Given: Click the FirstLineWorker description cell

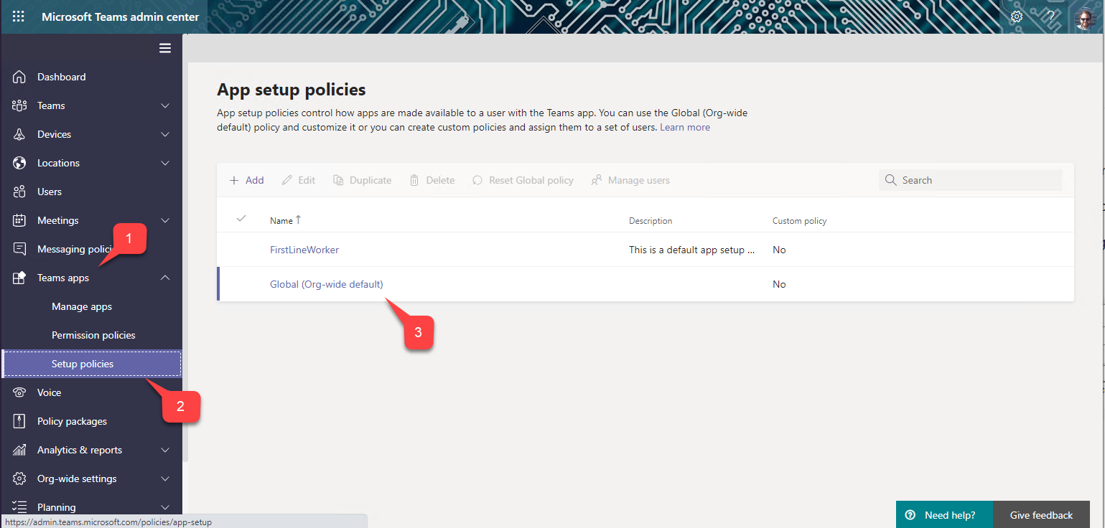Looking at the screenshot, I should tap(692, 250).
